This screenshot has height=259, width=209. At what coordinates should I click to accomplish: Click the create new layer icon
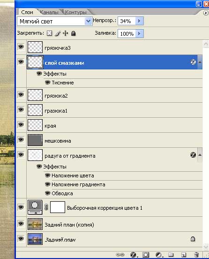(183, 254)
